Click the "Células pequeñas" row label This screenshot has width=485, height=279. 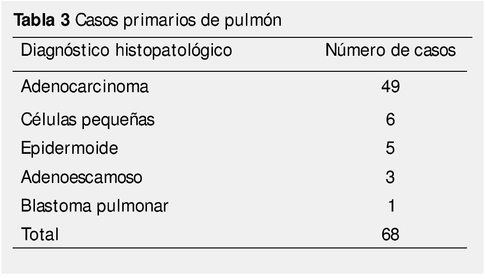(x=87, y=119)
